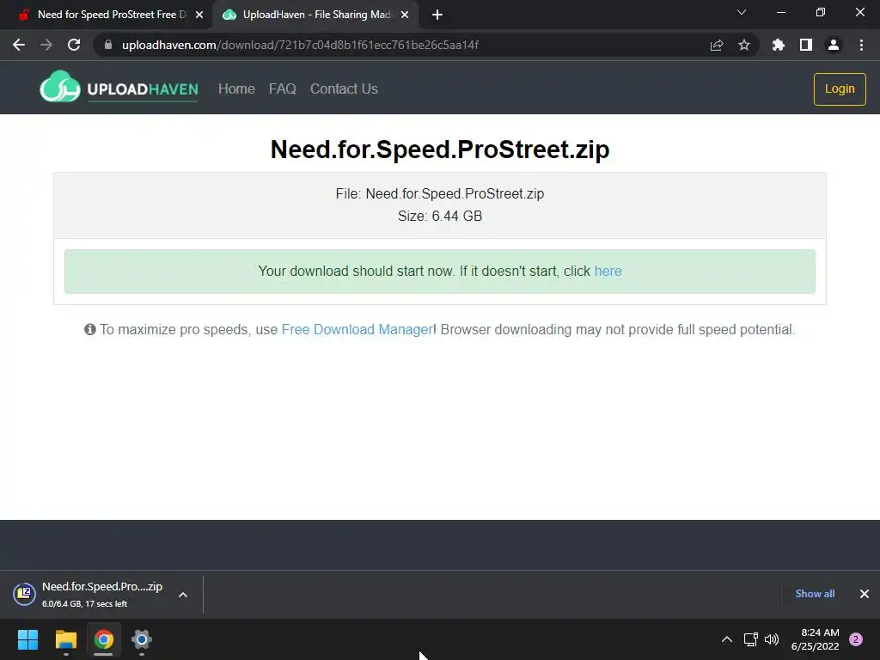Restore down the Chrome window
The image size is (880, 660).
[821, 12]
